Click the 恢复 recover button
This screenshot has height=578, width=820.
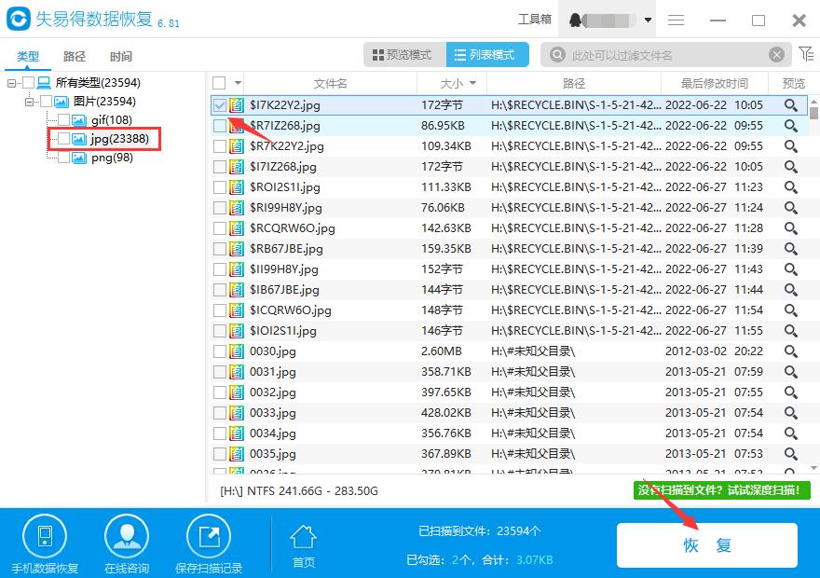[707, 545]
